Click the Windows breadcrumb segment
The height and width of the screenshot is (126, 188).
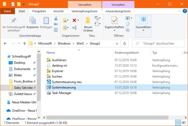pyautogui.click(x=64, y=43)
